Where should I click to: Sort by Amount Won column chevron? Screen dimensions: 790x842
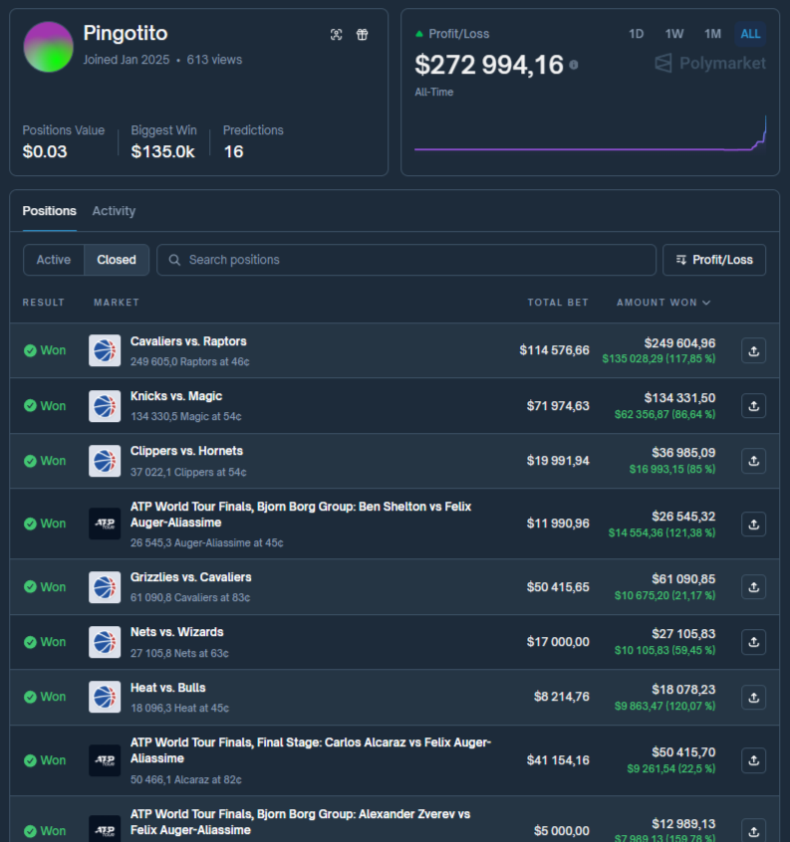click(x=706, y=303)
